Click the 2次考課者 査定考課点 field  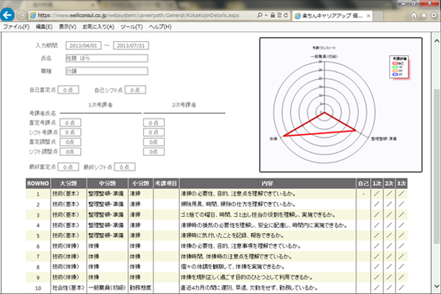(x=154, y=123)
